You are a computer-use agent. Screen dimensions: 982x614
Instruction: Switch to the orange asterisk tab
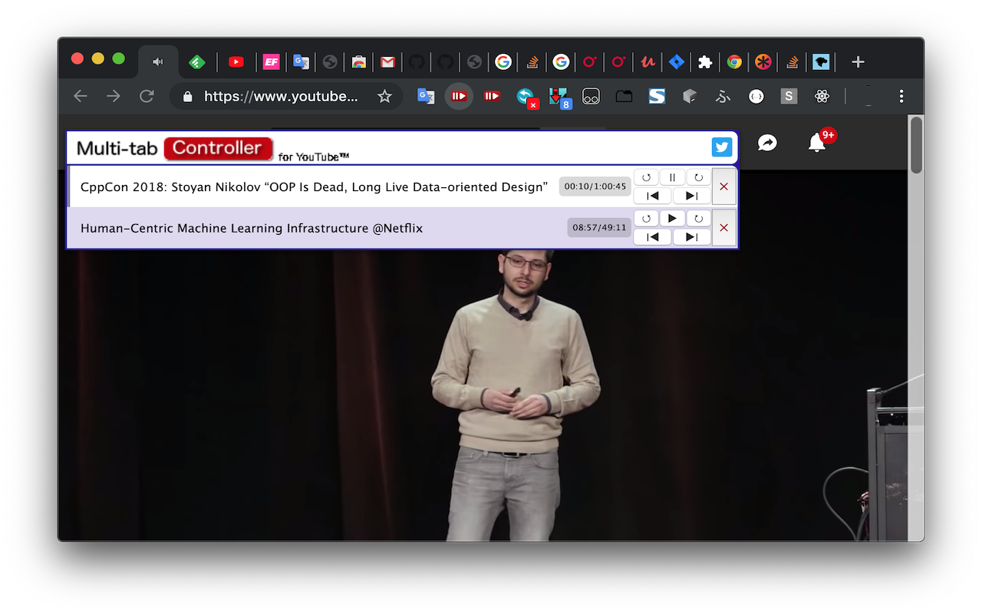763,62
